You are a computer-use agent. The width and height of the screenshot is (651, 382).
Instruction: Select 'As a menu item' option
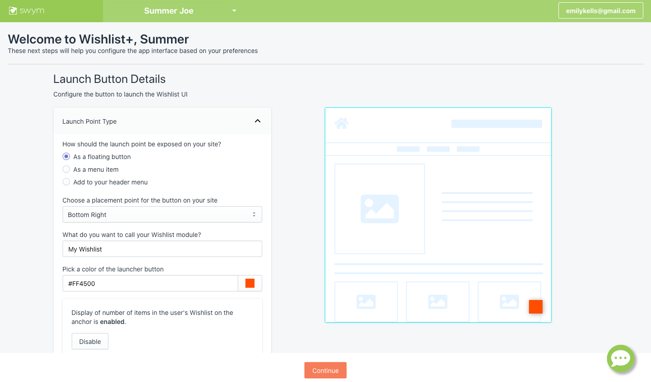pyautogui.click(x=66, y=169)
